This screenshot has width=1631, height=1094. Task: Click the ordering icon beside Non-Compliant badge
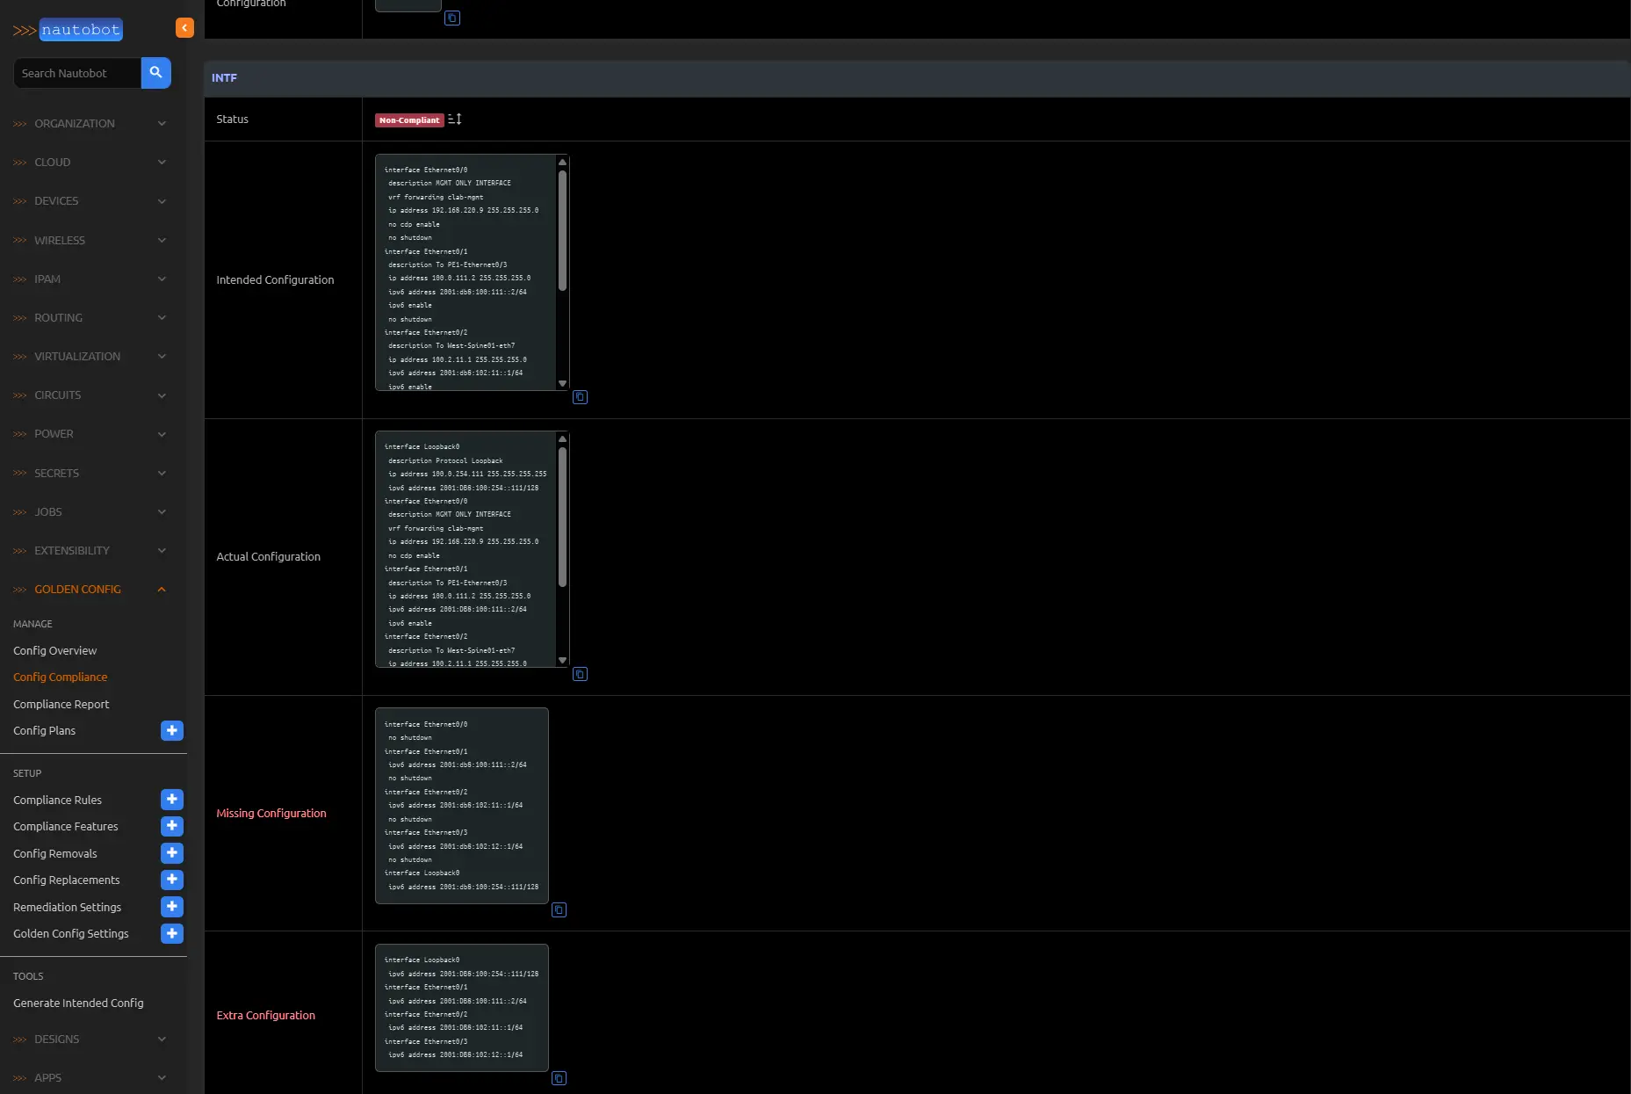tap(455, 120)
